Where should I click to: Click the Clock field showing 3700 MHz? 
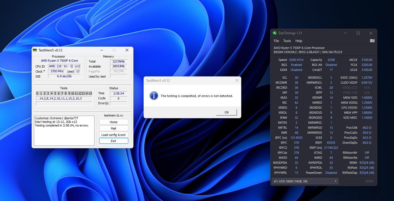tap(57, 71)
